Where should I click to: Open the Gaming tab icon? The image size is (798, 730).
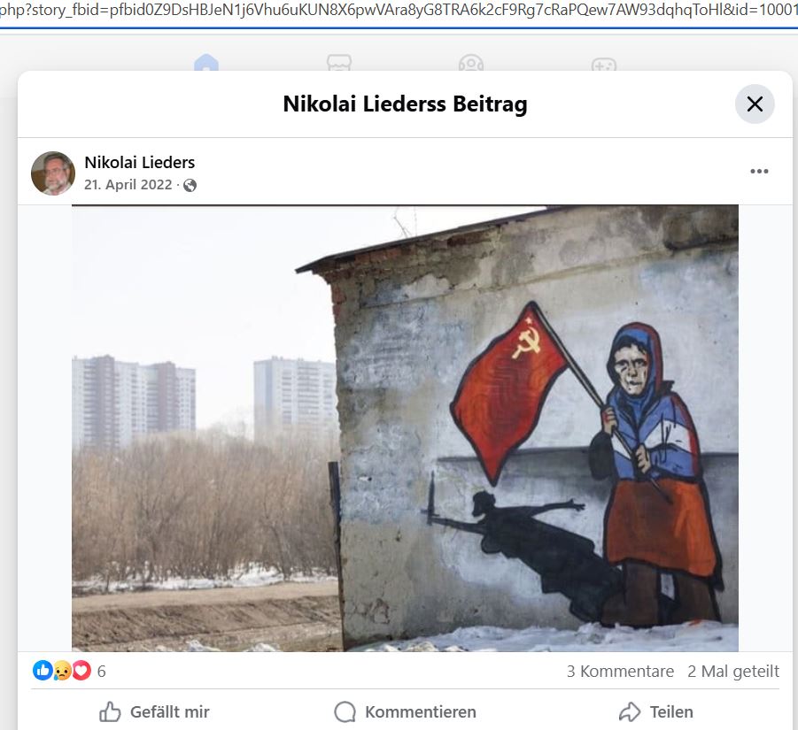coord(603,64)
